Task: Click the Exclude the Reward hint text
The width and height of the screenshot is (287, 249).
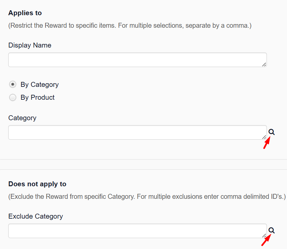Action: point(147,196)
